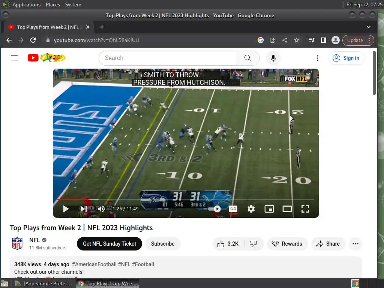The height and width of the screenshot is (288, 384).
Task: Open media controls icon in toolbar
Action: [x=311, y=40]
